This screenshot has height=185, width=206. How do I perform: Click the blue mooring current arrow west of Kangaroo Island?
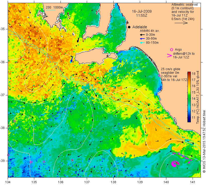coord(72,59)
